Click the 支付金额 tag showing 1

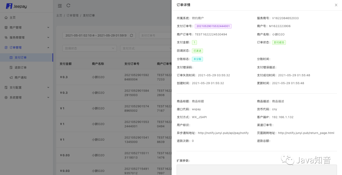click(194, 43)
